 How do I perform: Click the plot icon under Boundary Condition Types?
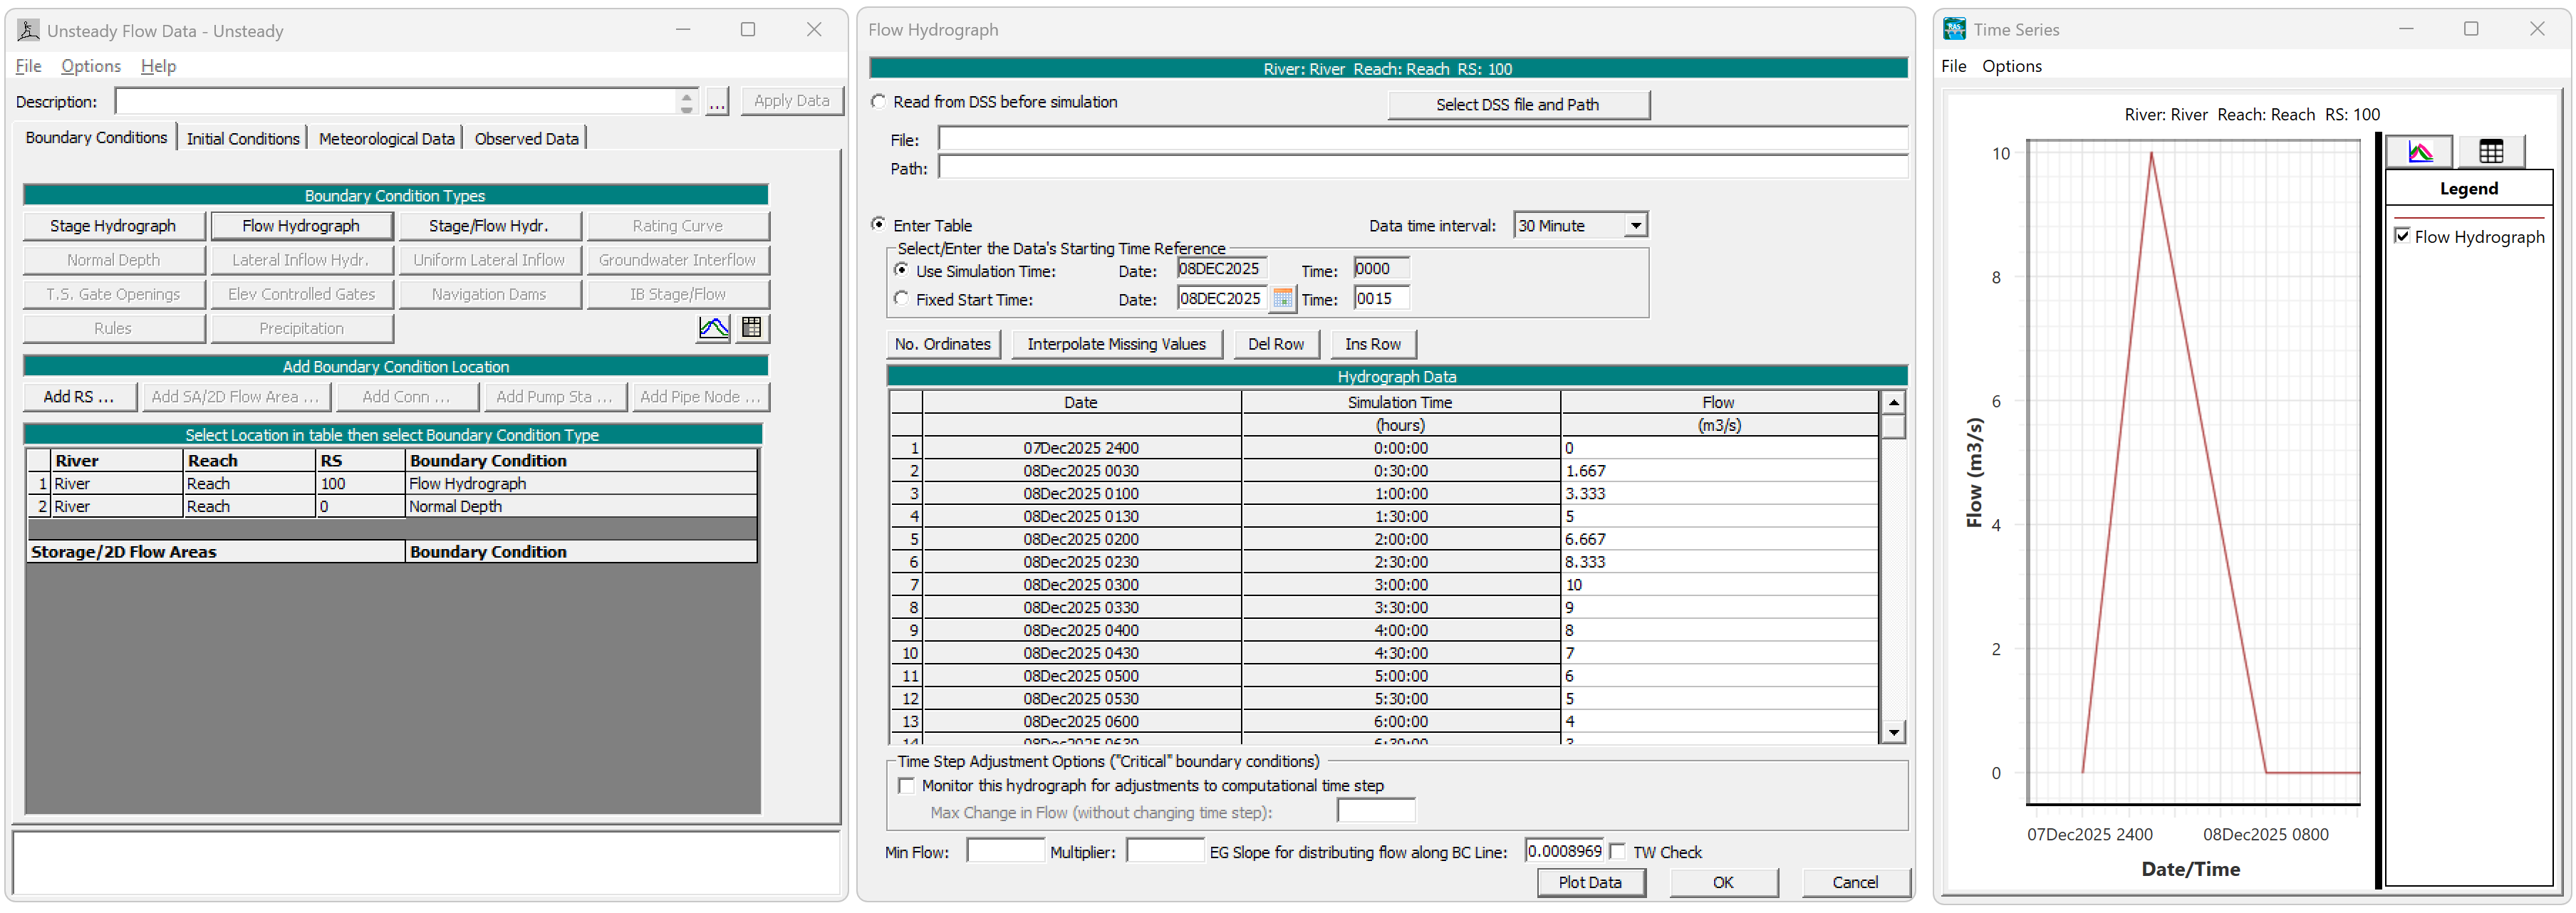(713, 328)
